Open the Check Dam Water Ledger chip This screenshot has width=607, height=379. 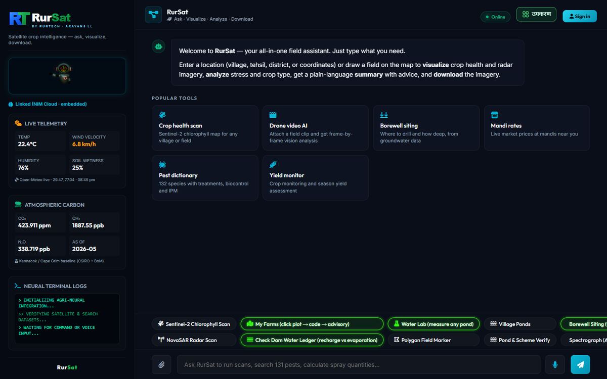pyautogui.click(x=312, y=340)
